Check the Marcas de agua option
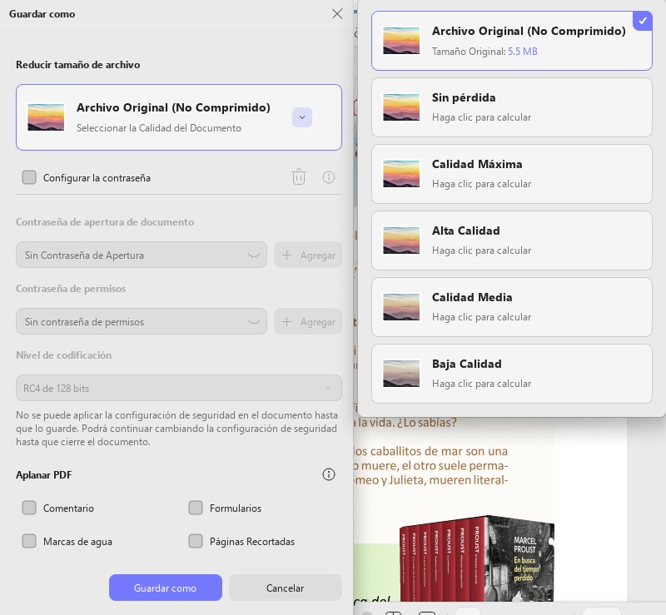 pos(29,541)
